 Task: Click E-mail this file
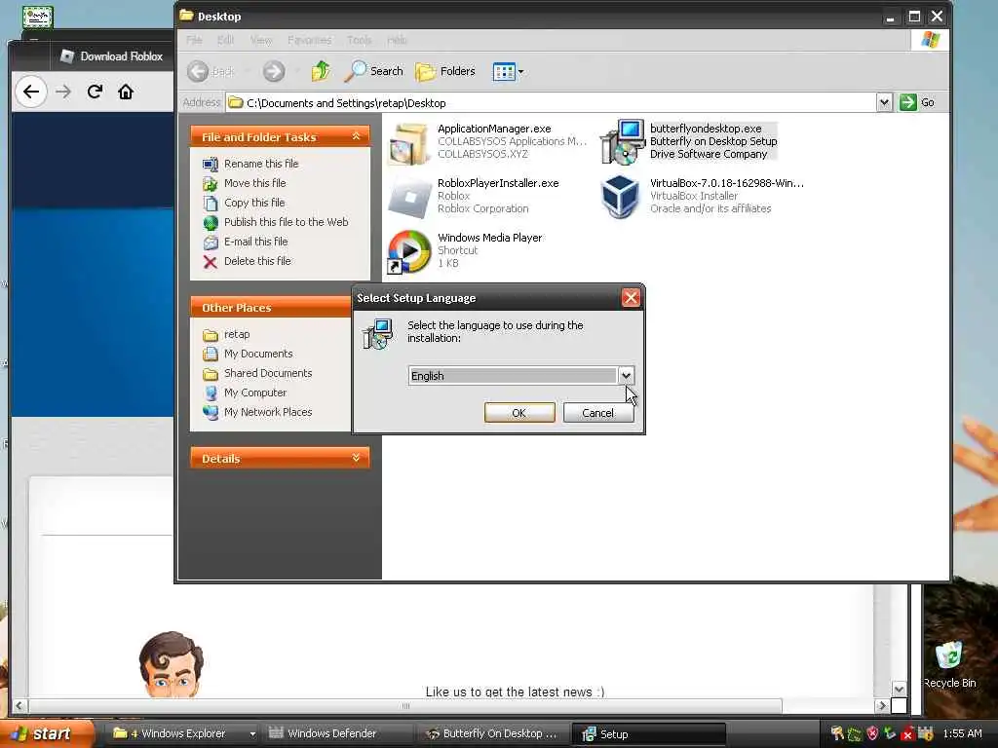pyautogui.click(x=256, y=242)
